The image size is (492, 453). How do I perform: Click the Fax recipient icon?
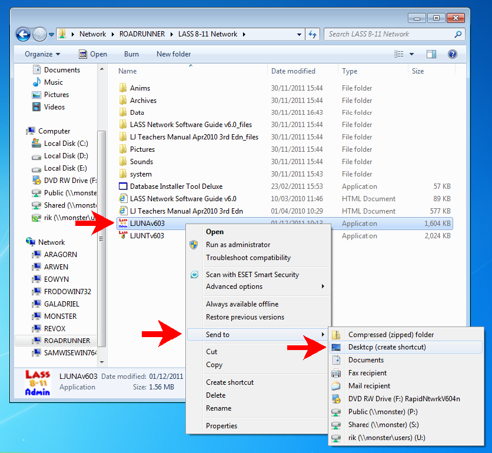tap(336, 373)
